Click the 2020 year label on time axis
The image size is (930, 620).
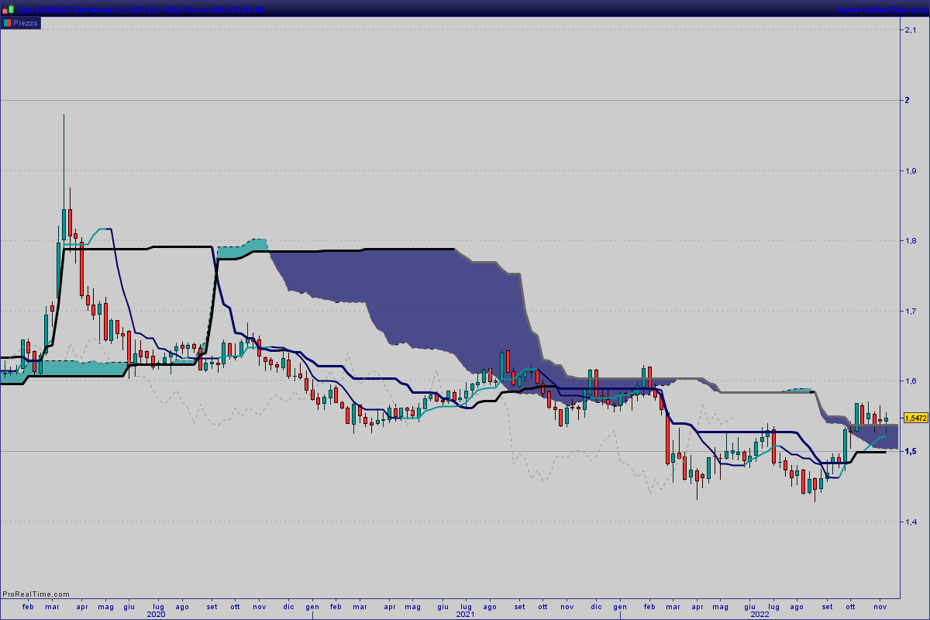click(156, 615)
